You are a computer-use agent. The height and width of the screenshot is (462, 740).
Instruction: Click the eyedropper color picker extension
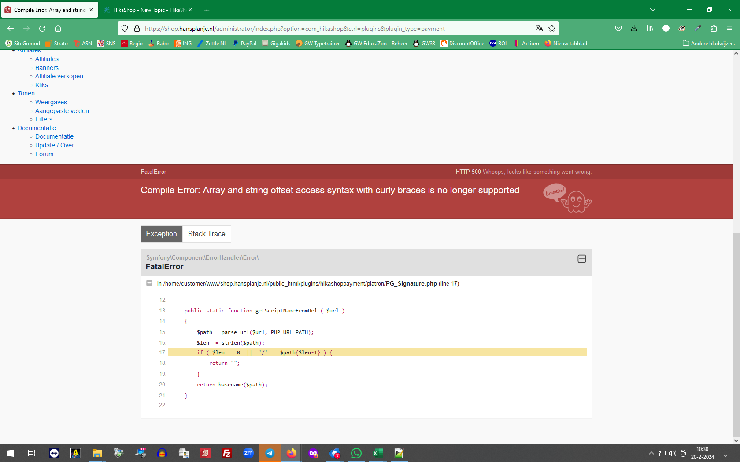pyautogui.click(x=698, y=28)
